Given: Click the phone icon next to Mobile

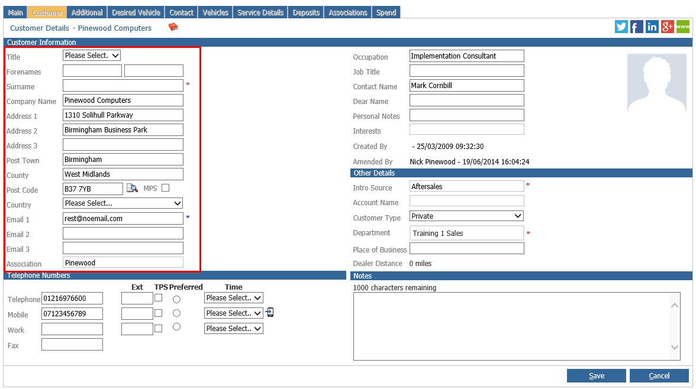Looking at the screenshot, I should coord(269,313).
